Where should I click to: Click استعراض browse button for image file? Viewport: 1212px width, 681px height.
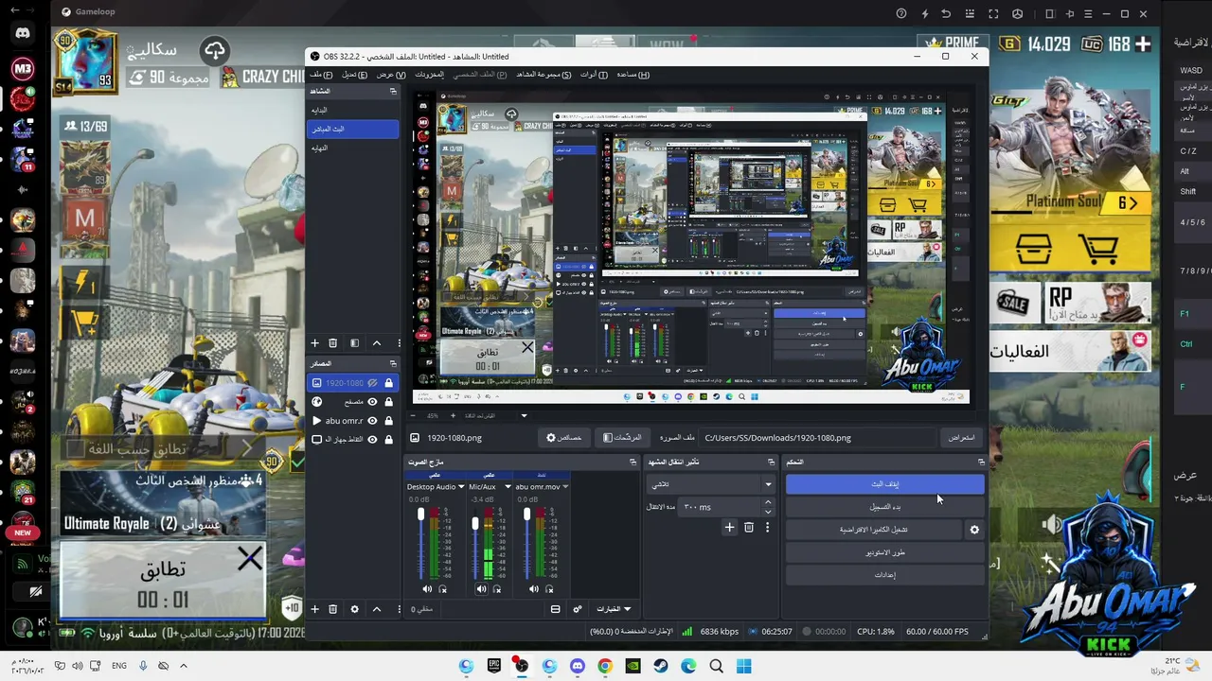click(961, 438)
